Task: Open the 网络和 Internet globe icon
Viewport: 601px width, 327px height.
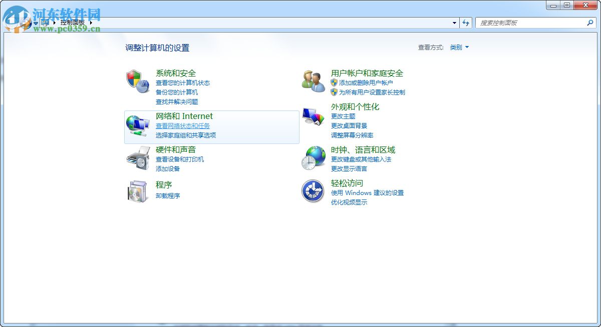Action: pyautogui.click(x=137, y=125)
